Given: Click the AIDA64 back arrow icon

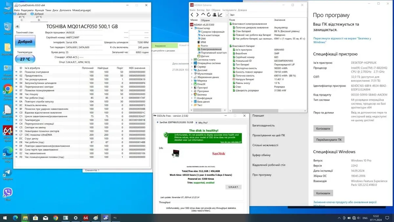Looking at the screenshot, I should click(x=192, y=15).
